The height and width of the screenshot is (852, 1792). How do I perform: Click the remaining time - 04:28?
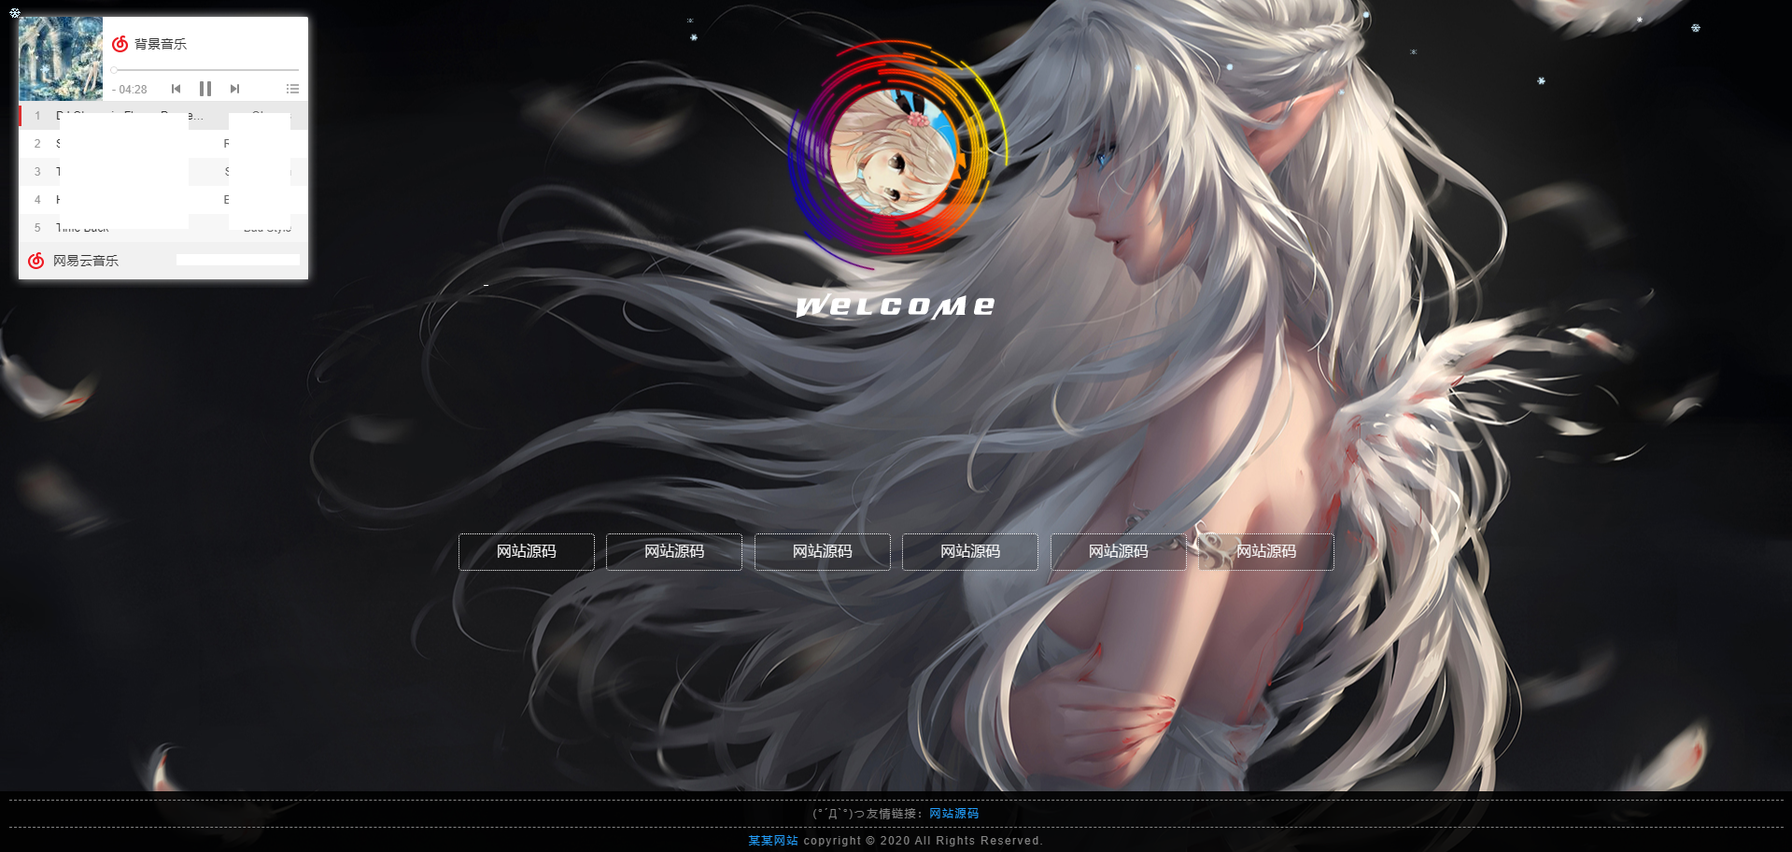(x=130, y=90)
